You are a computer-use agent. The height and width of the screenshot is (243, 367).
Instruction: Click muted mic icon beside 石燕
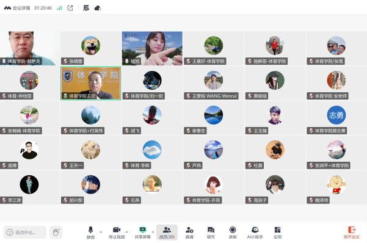126,200
